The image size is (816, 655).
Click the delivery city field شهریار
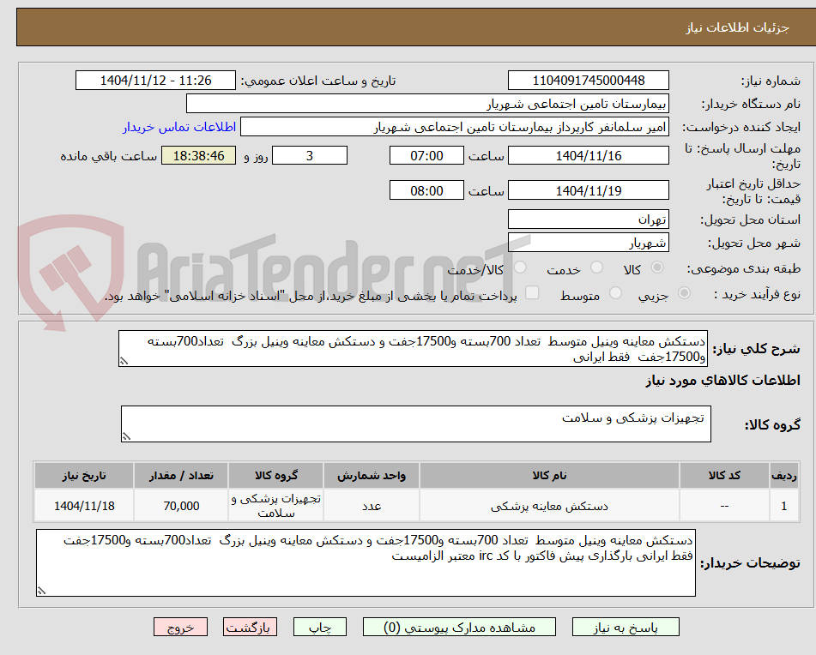(x=589, y=243)
